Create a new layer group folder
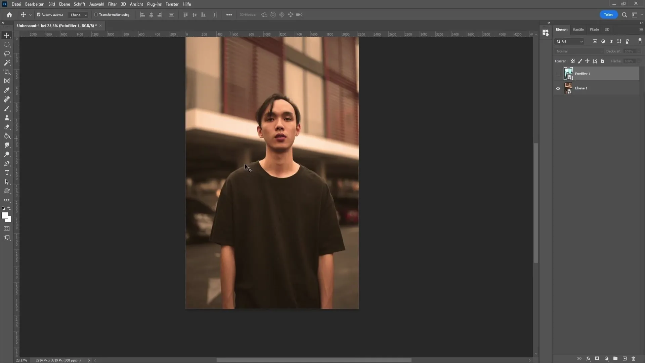The height and width of the screenshot is (363, 645). coord(615,359)
